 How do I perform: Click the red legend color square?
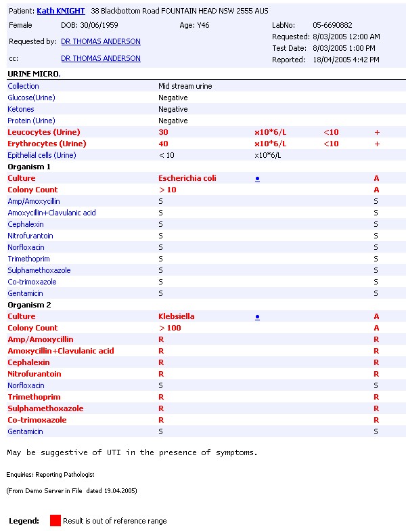pos(55,521)
